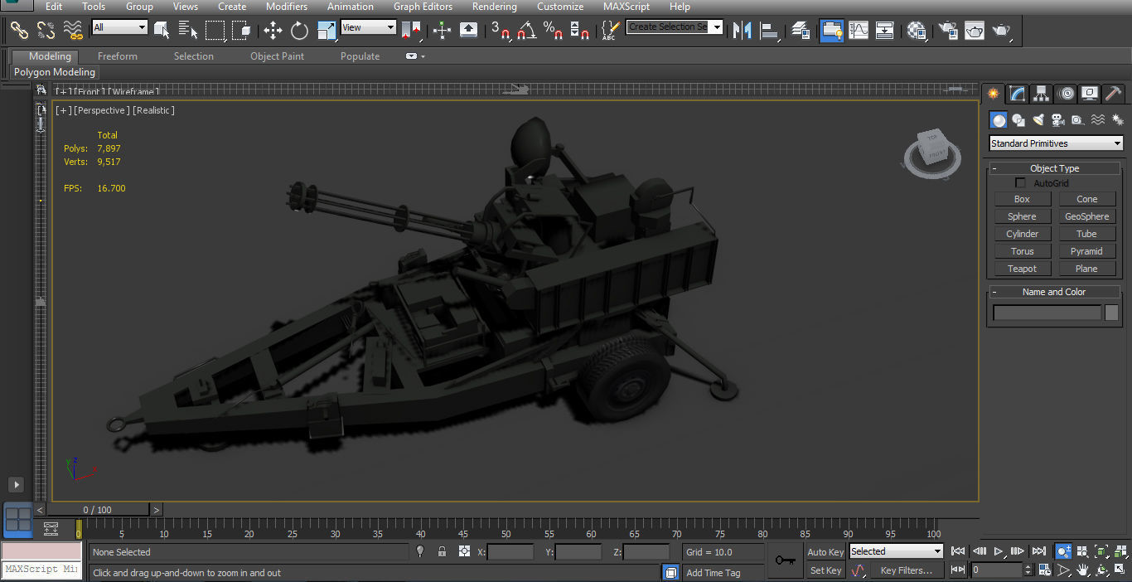Click the Polygon Modeling panel button
Viewport: 1132px width, 582px height.
55,72
